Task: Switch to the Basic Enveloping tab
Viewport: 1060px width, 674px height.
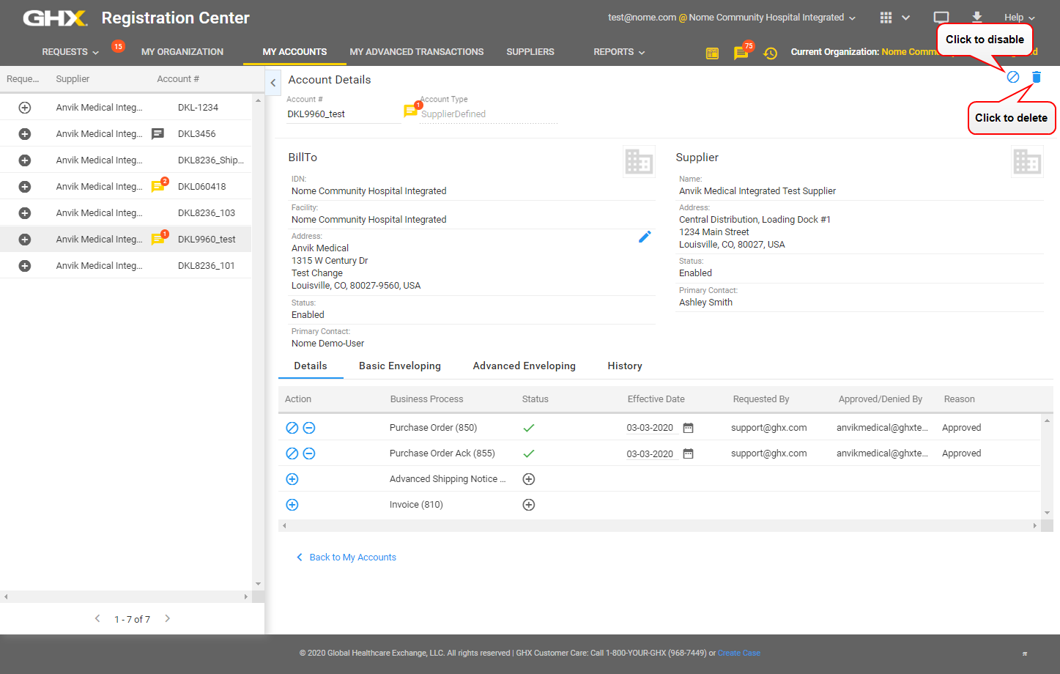Action: 400,366
